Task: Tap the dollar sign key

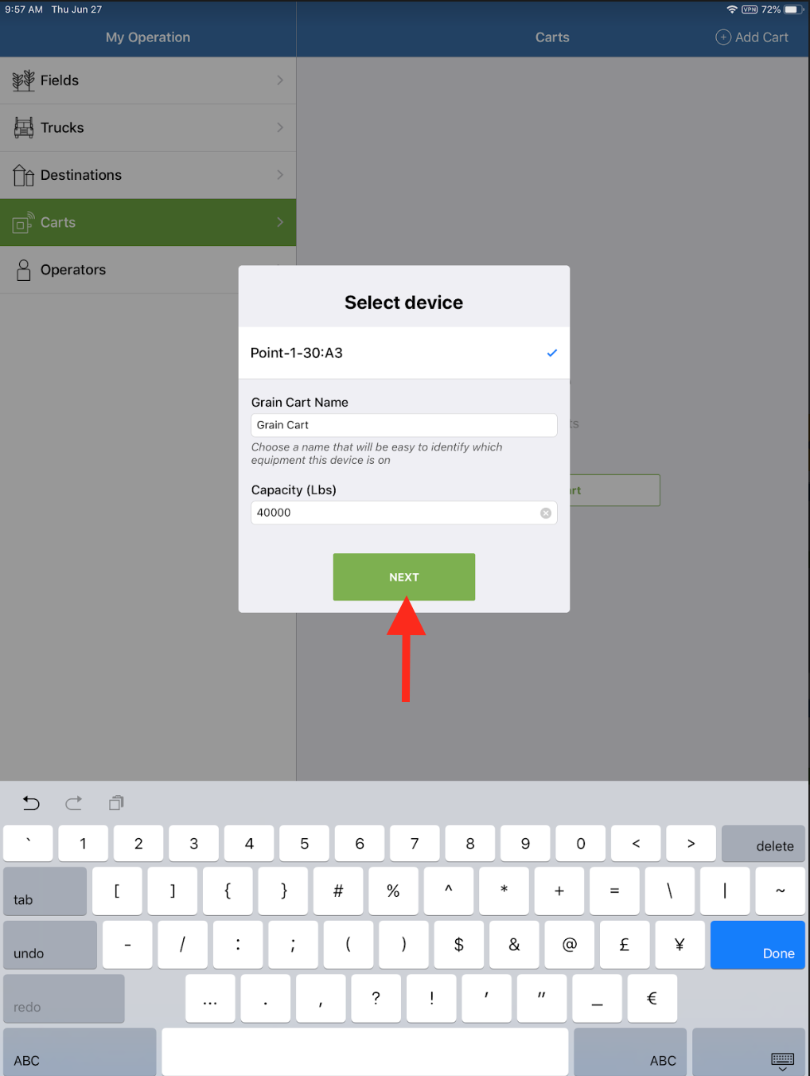Action: tap(459, 945)
